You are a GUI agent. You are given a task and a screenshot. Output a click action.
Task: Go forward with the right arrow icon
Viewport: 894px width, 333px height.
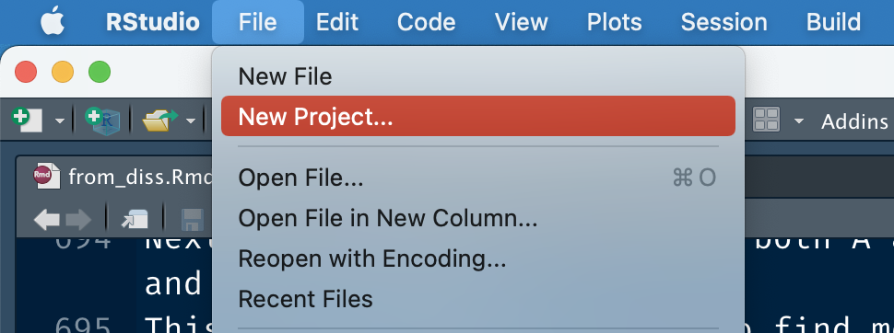[x=78, y=220]
